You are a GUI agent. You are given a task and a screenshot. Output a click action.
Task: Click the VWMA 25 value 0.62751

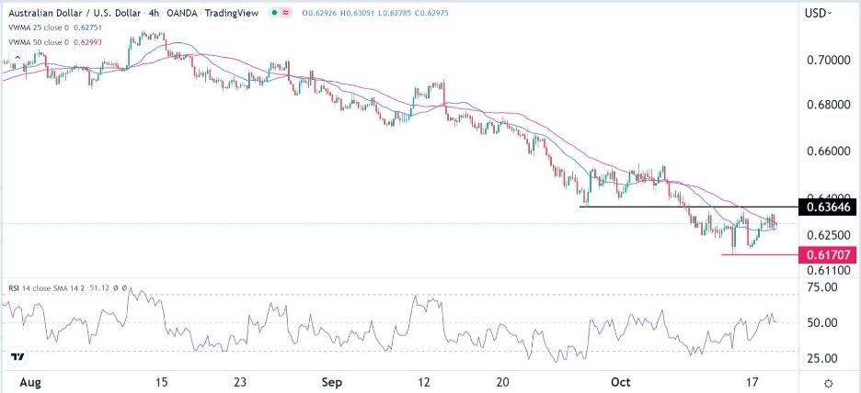[x=86, y=28]
